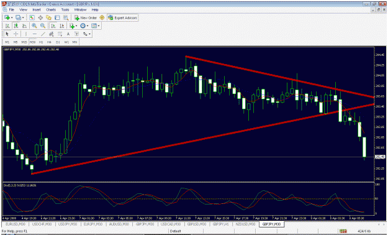Open the Indicators list icon
The image size is (388, 235).
click(72, 25)
